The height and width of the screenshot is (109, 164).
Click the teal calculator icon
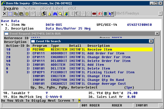tap(105, 14)
